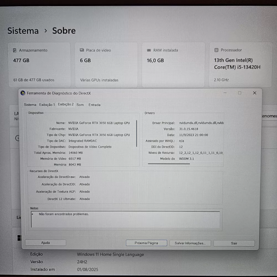Click the DirectX Diagnostic Tool title icon
277x277 pixels.
(x=23, y=93)
